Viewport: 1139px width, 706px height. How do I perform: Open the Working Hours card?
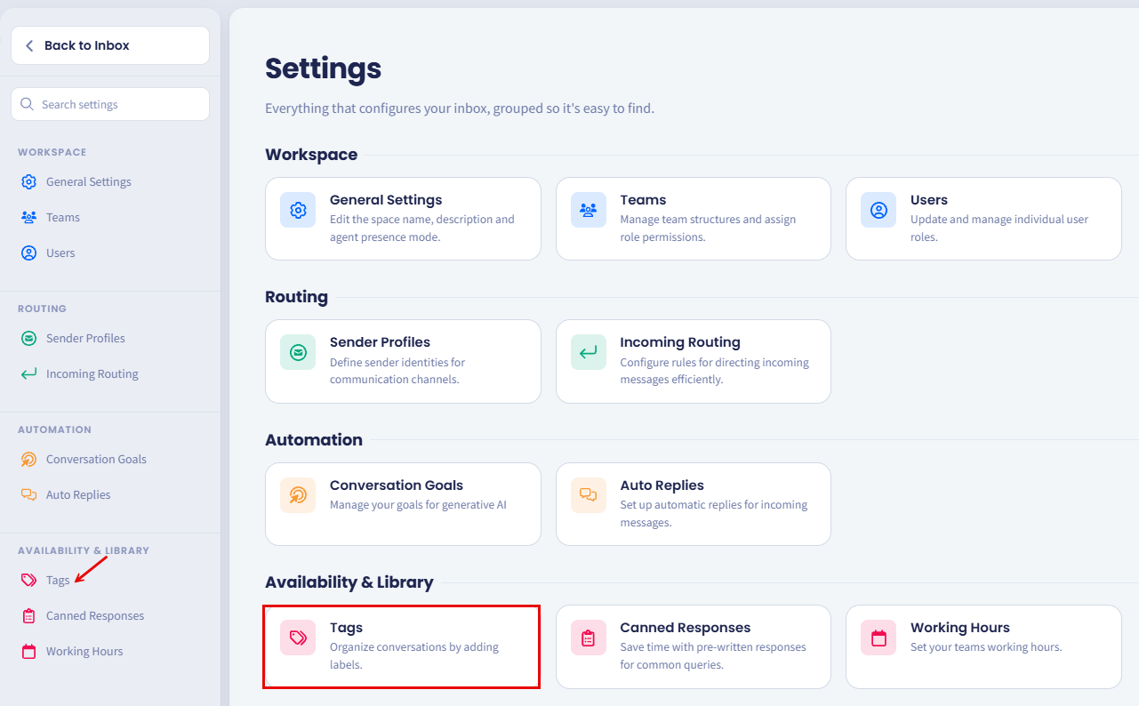click(983, 646)
